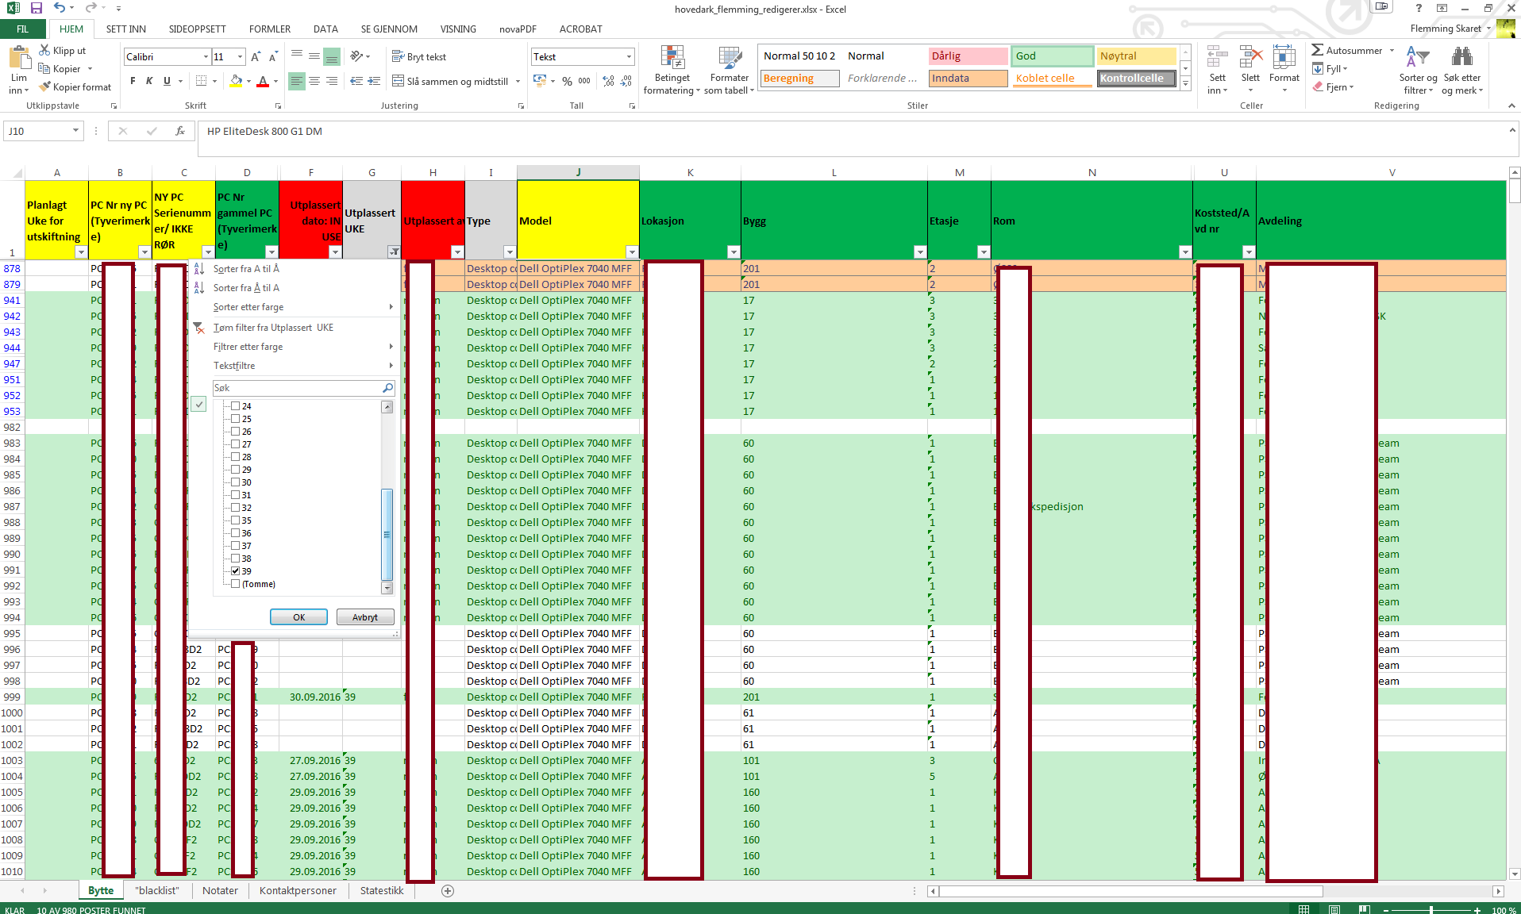Open the SETT INN ribbon tab

tap(125, 29)
